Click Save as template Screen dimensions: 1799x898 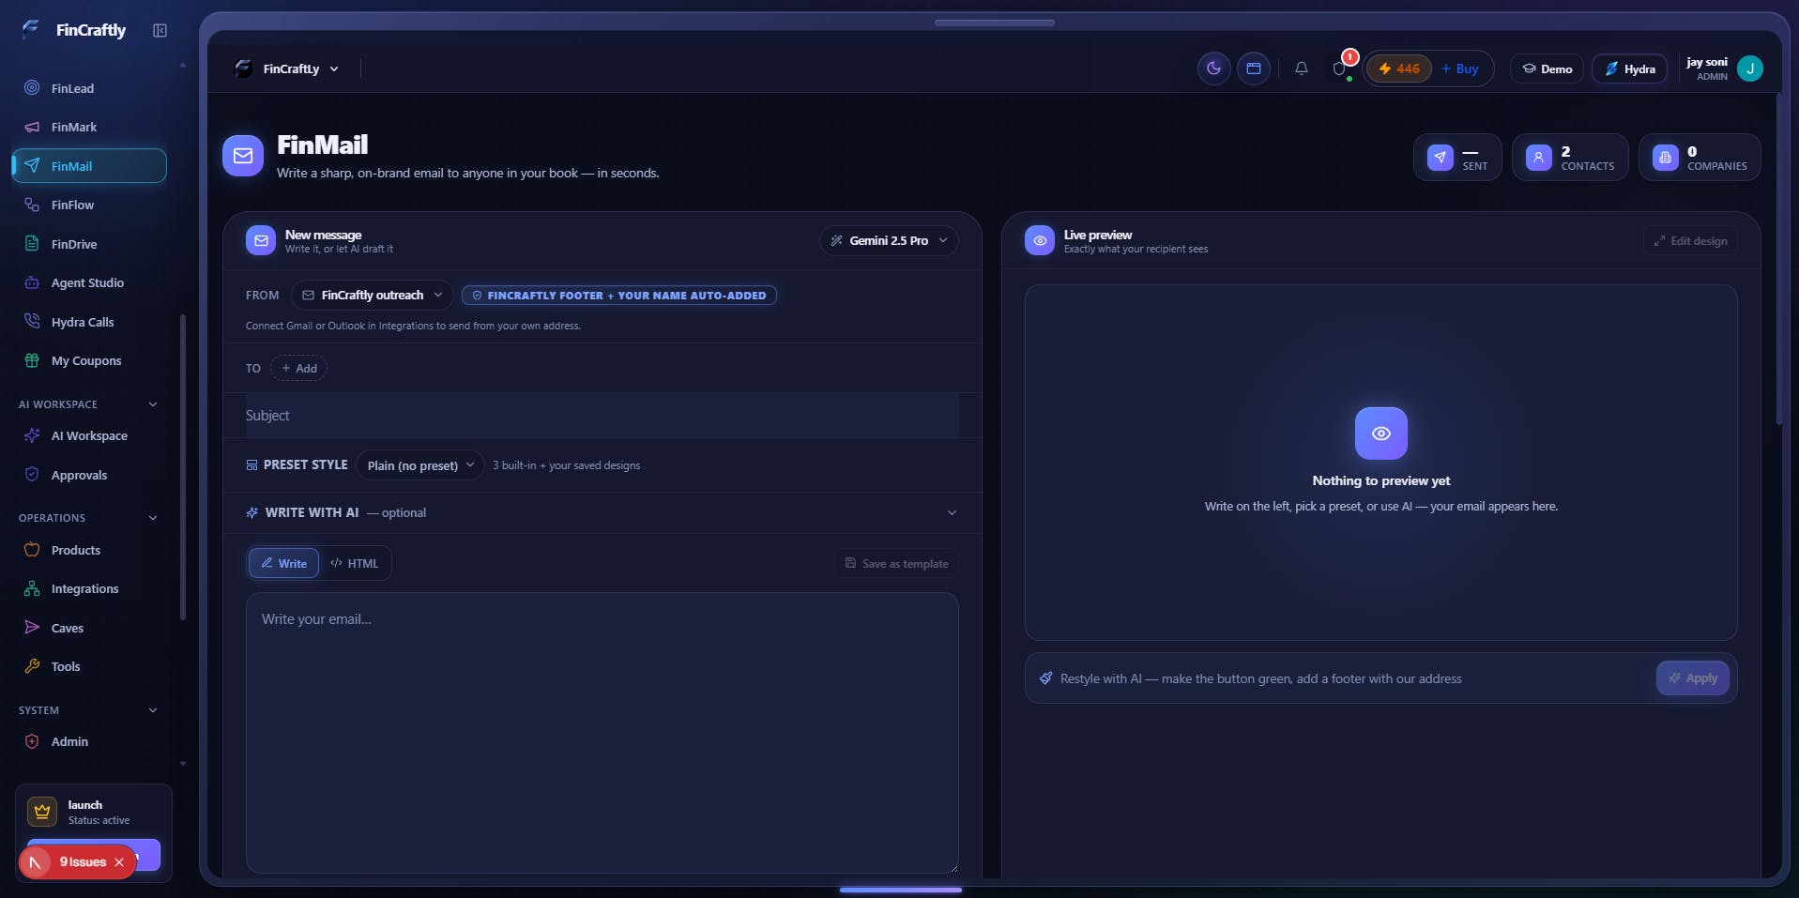897,564
